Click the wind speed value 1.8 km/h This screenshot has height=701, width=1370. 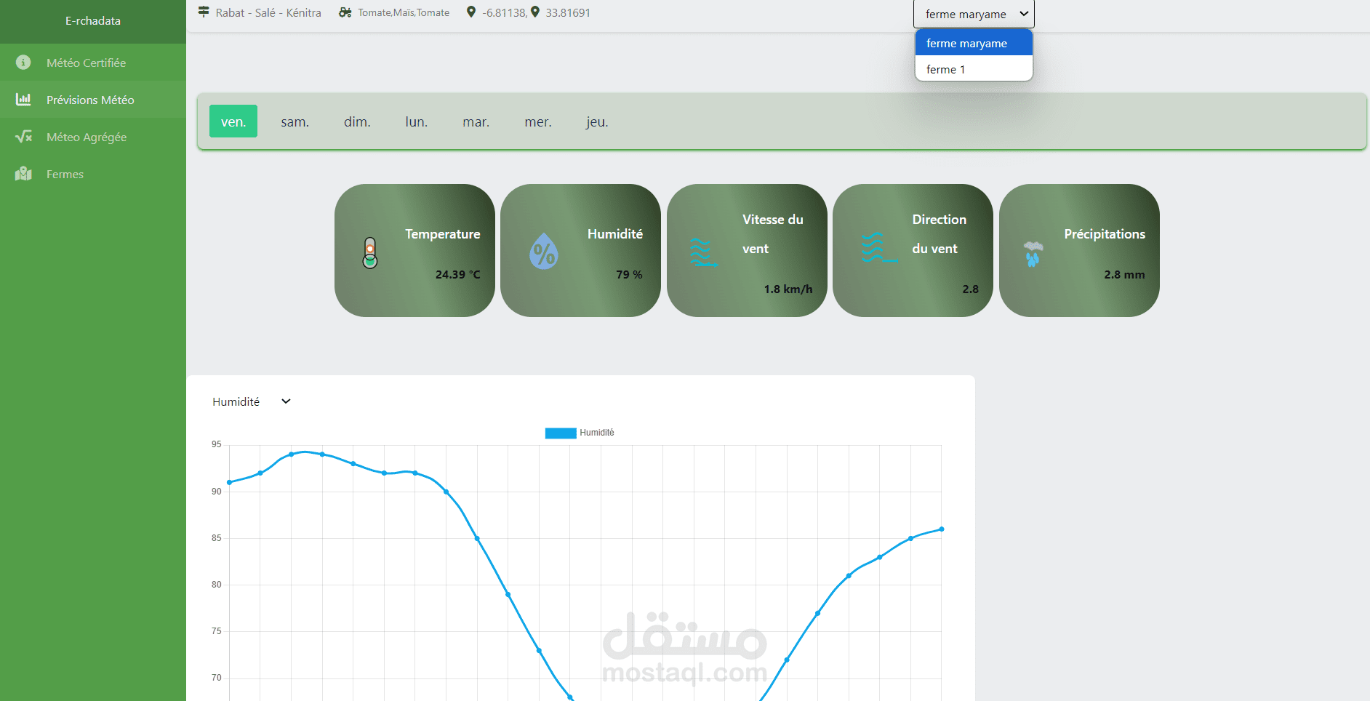click(788, 289)
